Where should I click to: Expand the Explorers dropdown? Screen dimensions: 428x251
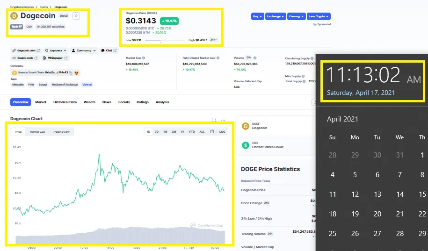coord(56,50)
